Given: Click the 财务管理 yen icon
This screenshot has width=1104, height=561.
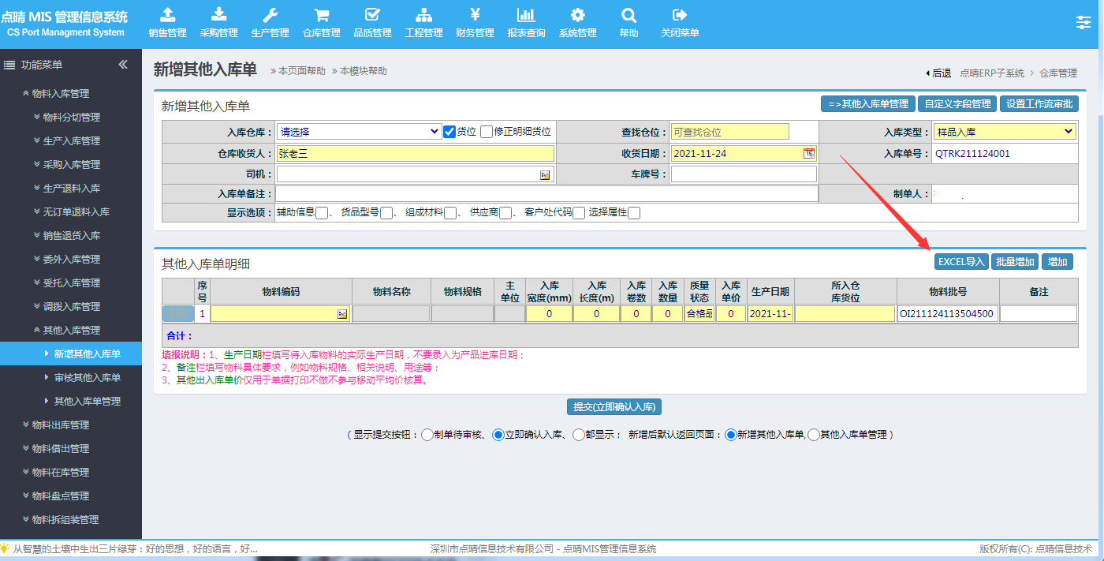Looking at the screenshot, I should tap(475, 15).
